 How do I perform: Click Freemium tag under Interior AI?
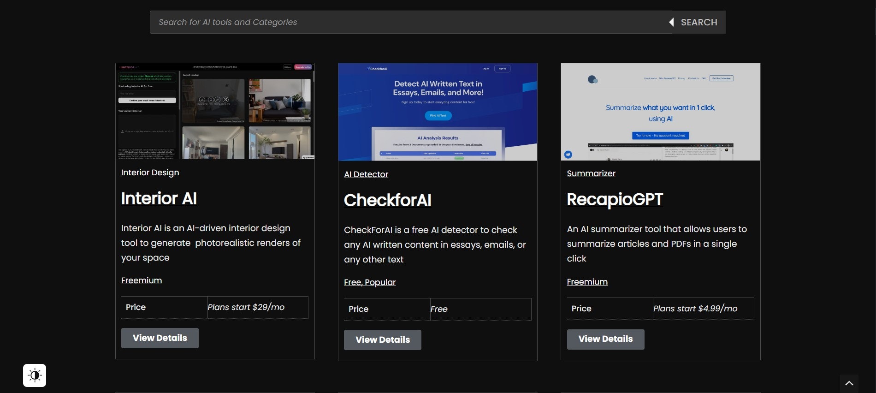pos(142,280)
